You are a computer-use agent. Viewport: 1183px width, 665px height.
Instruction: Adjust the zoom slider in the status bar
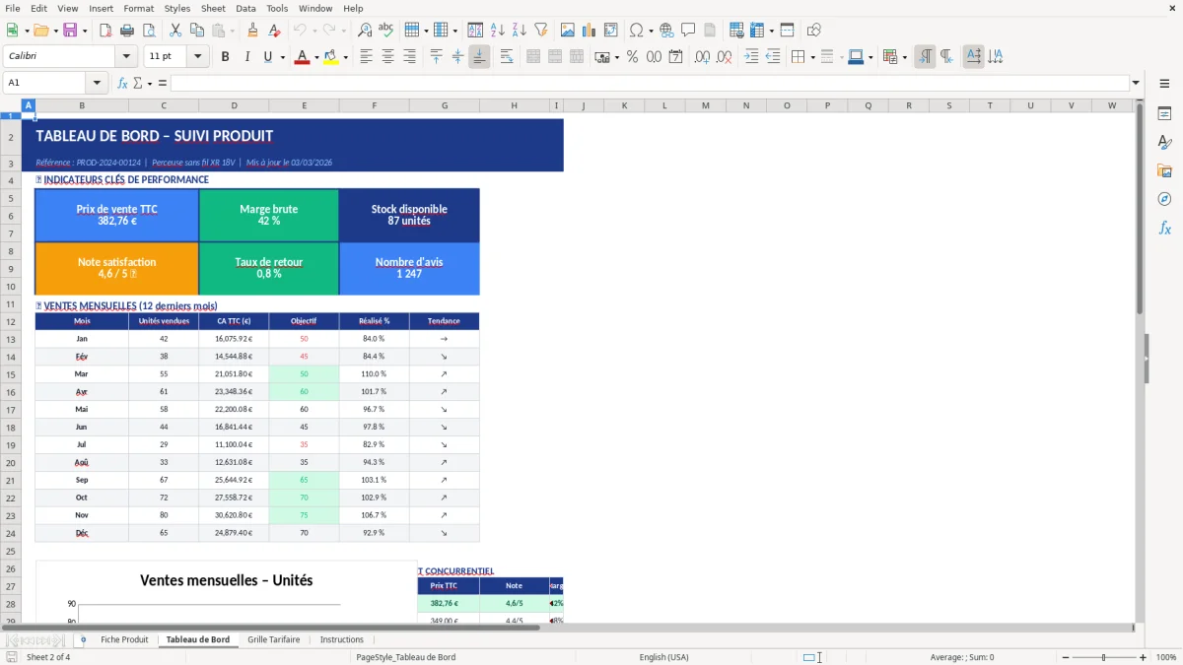(1101, 657)
